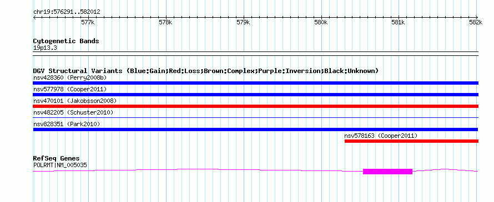Screen dimensions: 494x202
Task: Click the 582k ruler tick label
Action: pyautogui.click(x=476, y=22)
